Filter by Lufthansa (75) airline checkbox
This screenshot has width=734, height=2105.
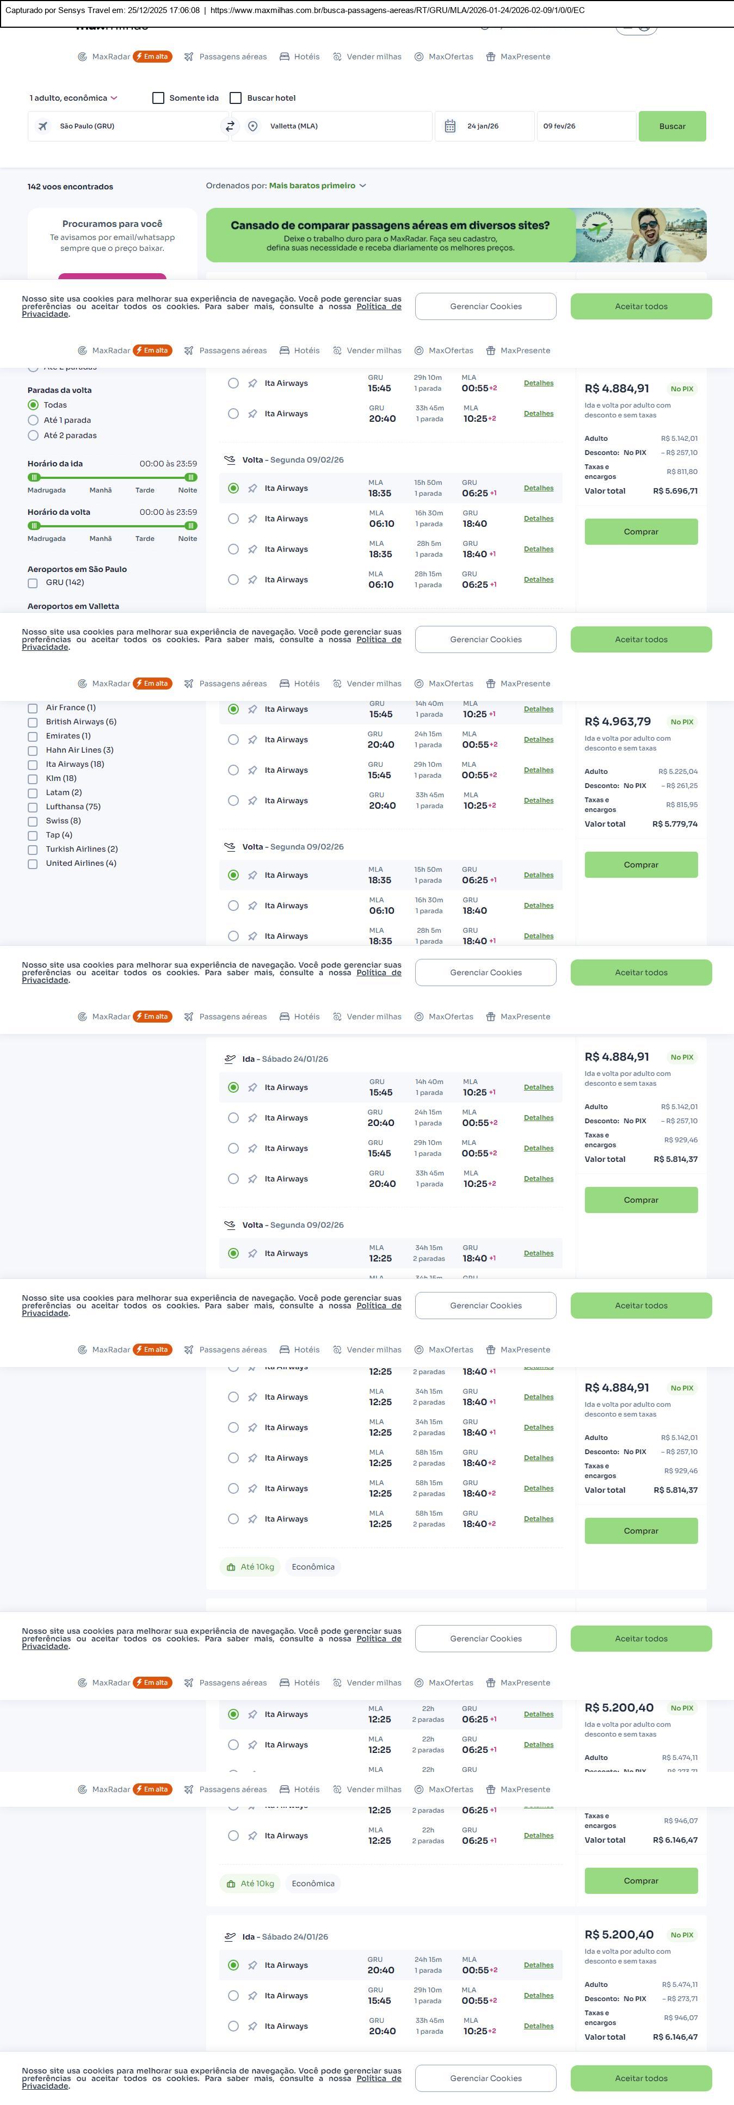[x=33, y=808]
